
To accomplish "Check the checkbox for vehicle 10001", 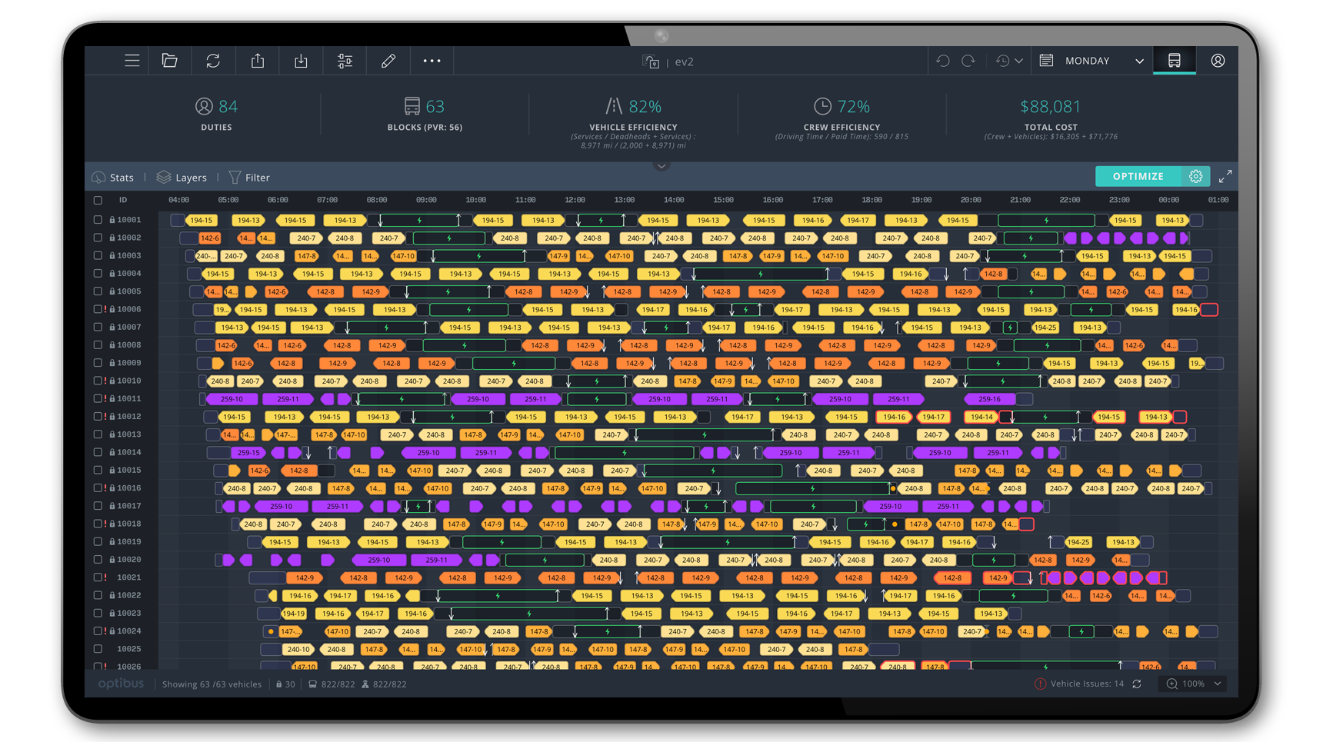I will coord(98,219).
